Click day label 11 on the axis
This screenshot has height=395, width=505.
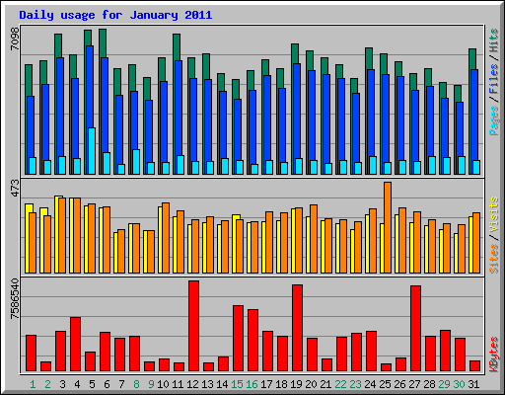pyautogui.click(x=178, y=384)
